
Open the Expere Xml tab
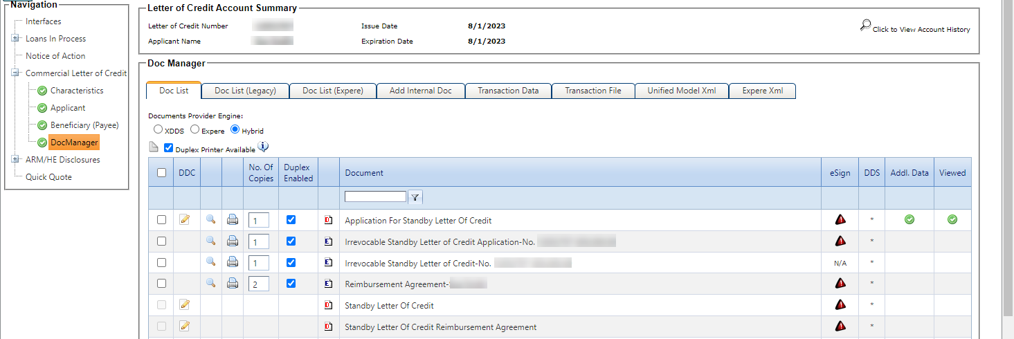tap(763, 91)
